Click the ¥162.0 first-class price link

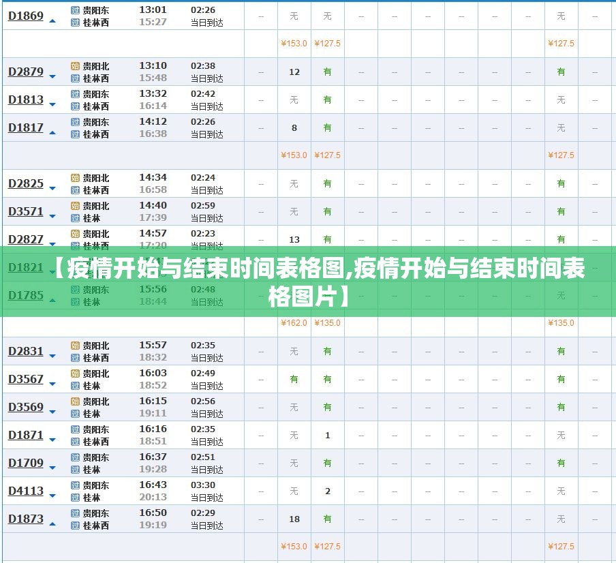coord(293,324)
